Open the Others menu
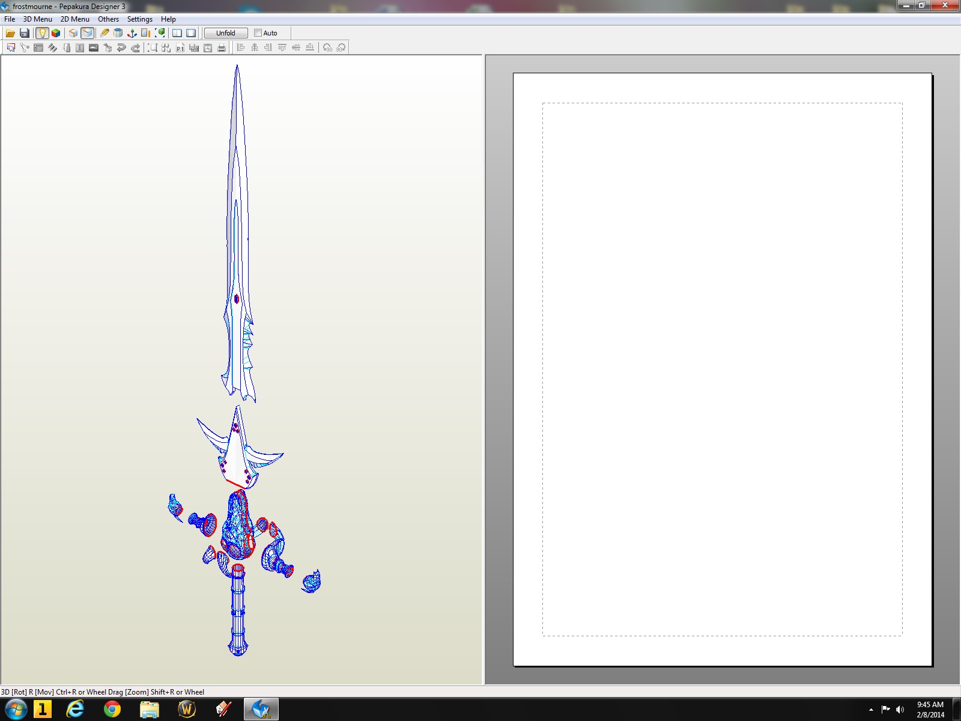The image size is (961, 721). click(x=108, y=19)
